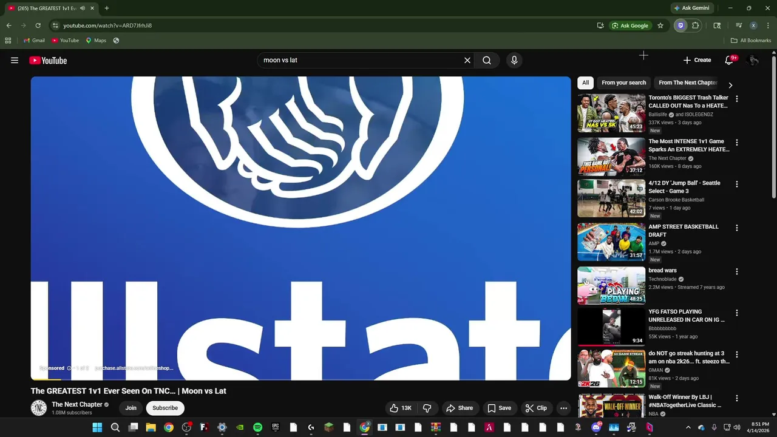Start voice search with microphone icon
Image resolution: width=777 pixels, height=437 pixels.
[514, 60]
